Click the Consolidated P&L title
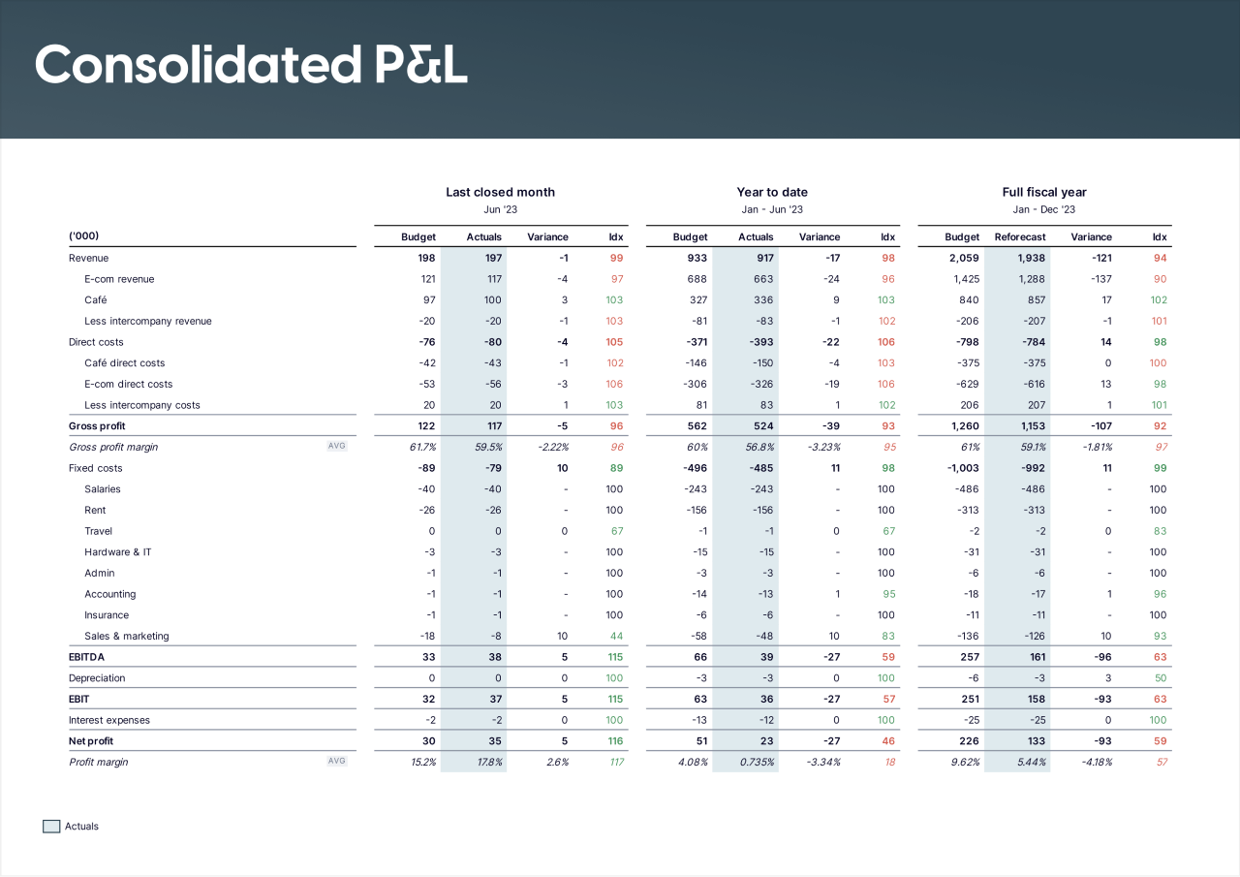This screenshot has height=877, width=1240. tap(252, 66)
